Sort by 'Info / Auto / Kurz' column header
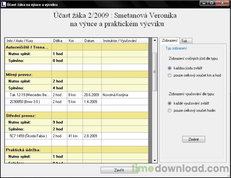The height and width of the screenshot is (178, 231). [28, 41]
